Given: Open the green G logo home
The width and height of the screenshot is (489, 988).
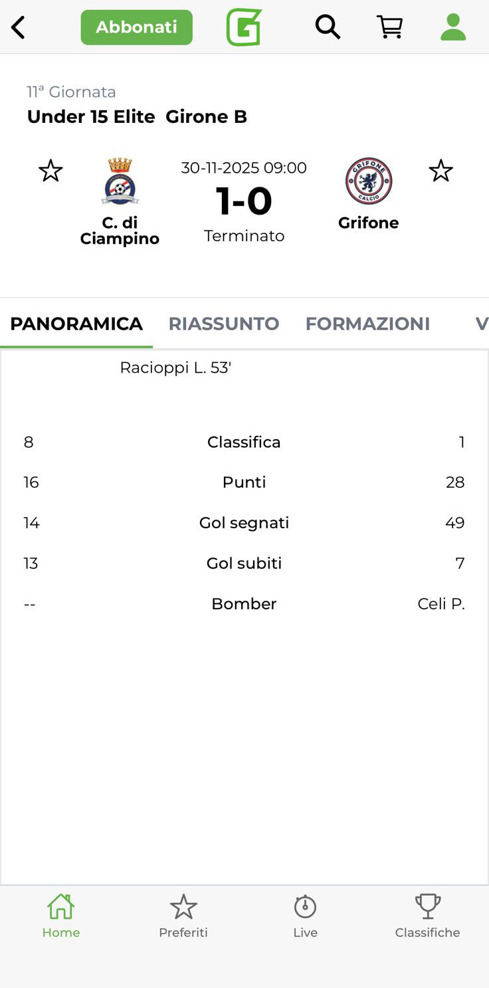Looking at the screenshot, I should coord(244,28).
